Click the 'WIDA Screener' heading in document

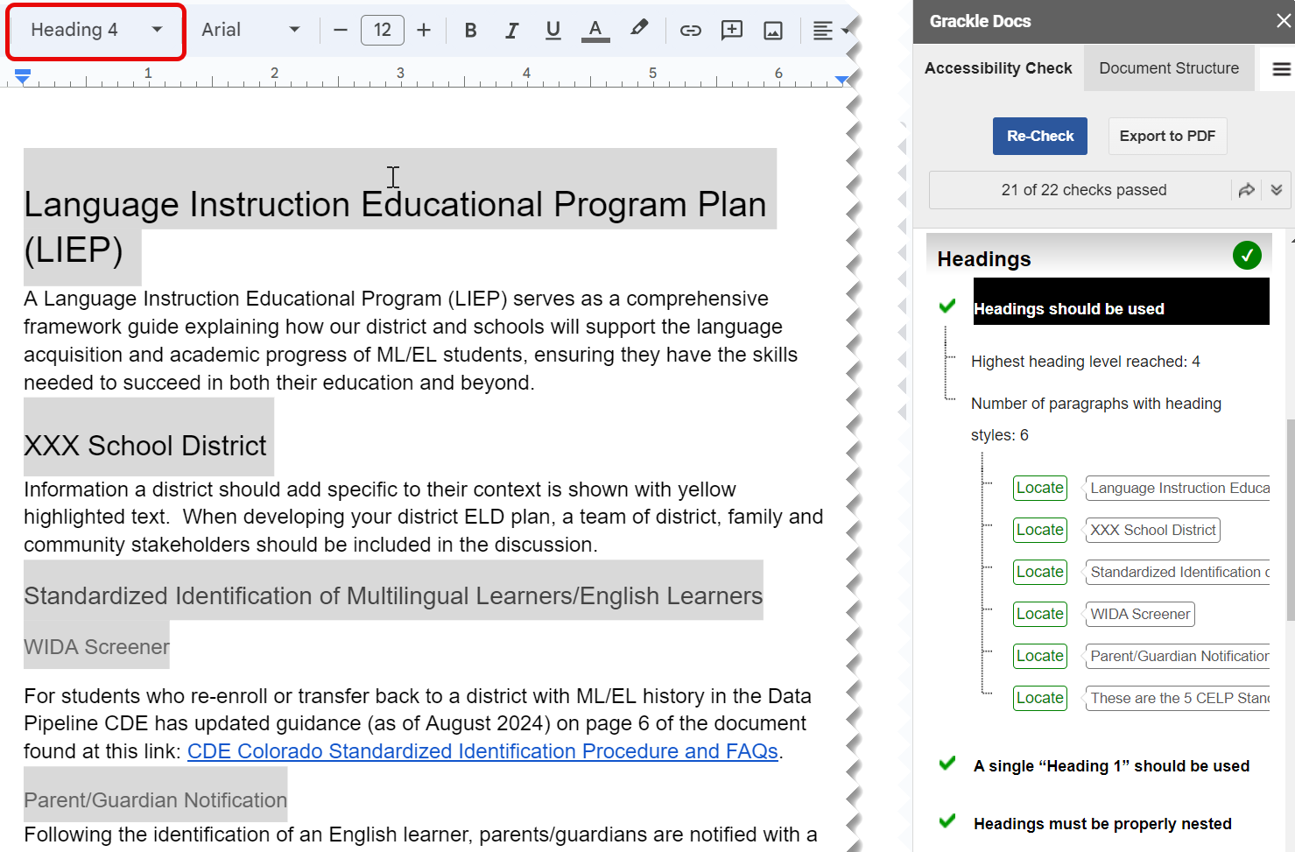point(96,647)
